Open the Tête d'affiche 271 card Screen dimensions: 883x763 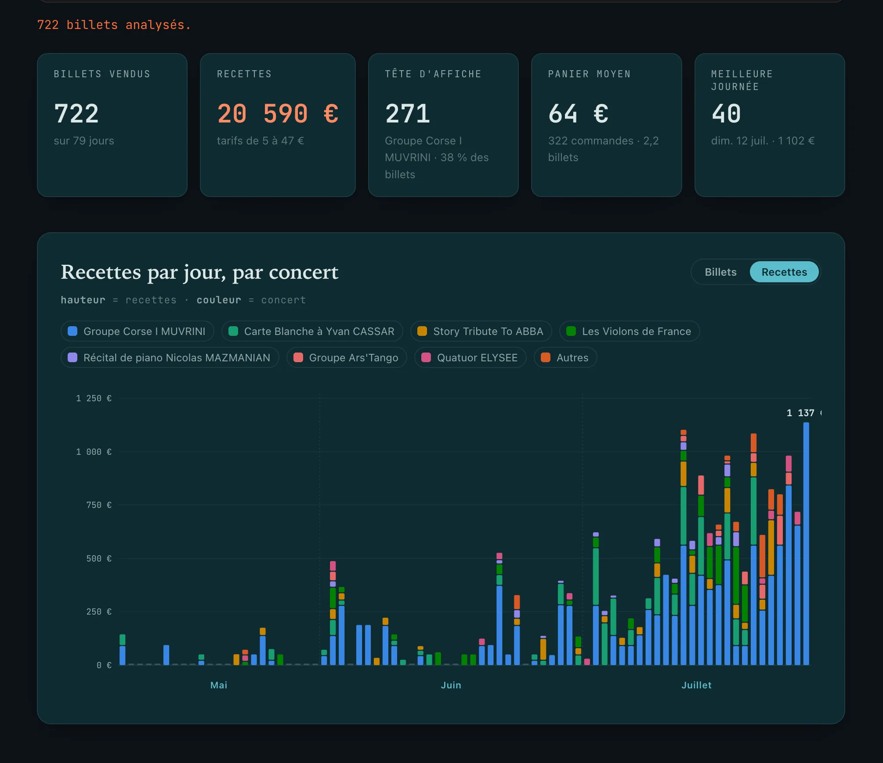click(x=443, y=125)
